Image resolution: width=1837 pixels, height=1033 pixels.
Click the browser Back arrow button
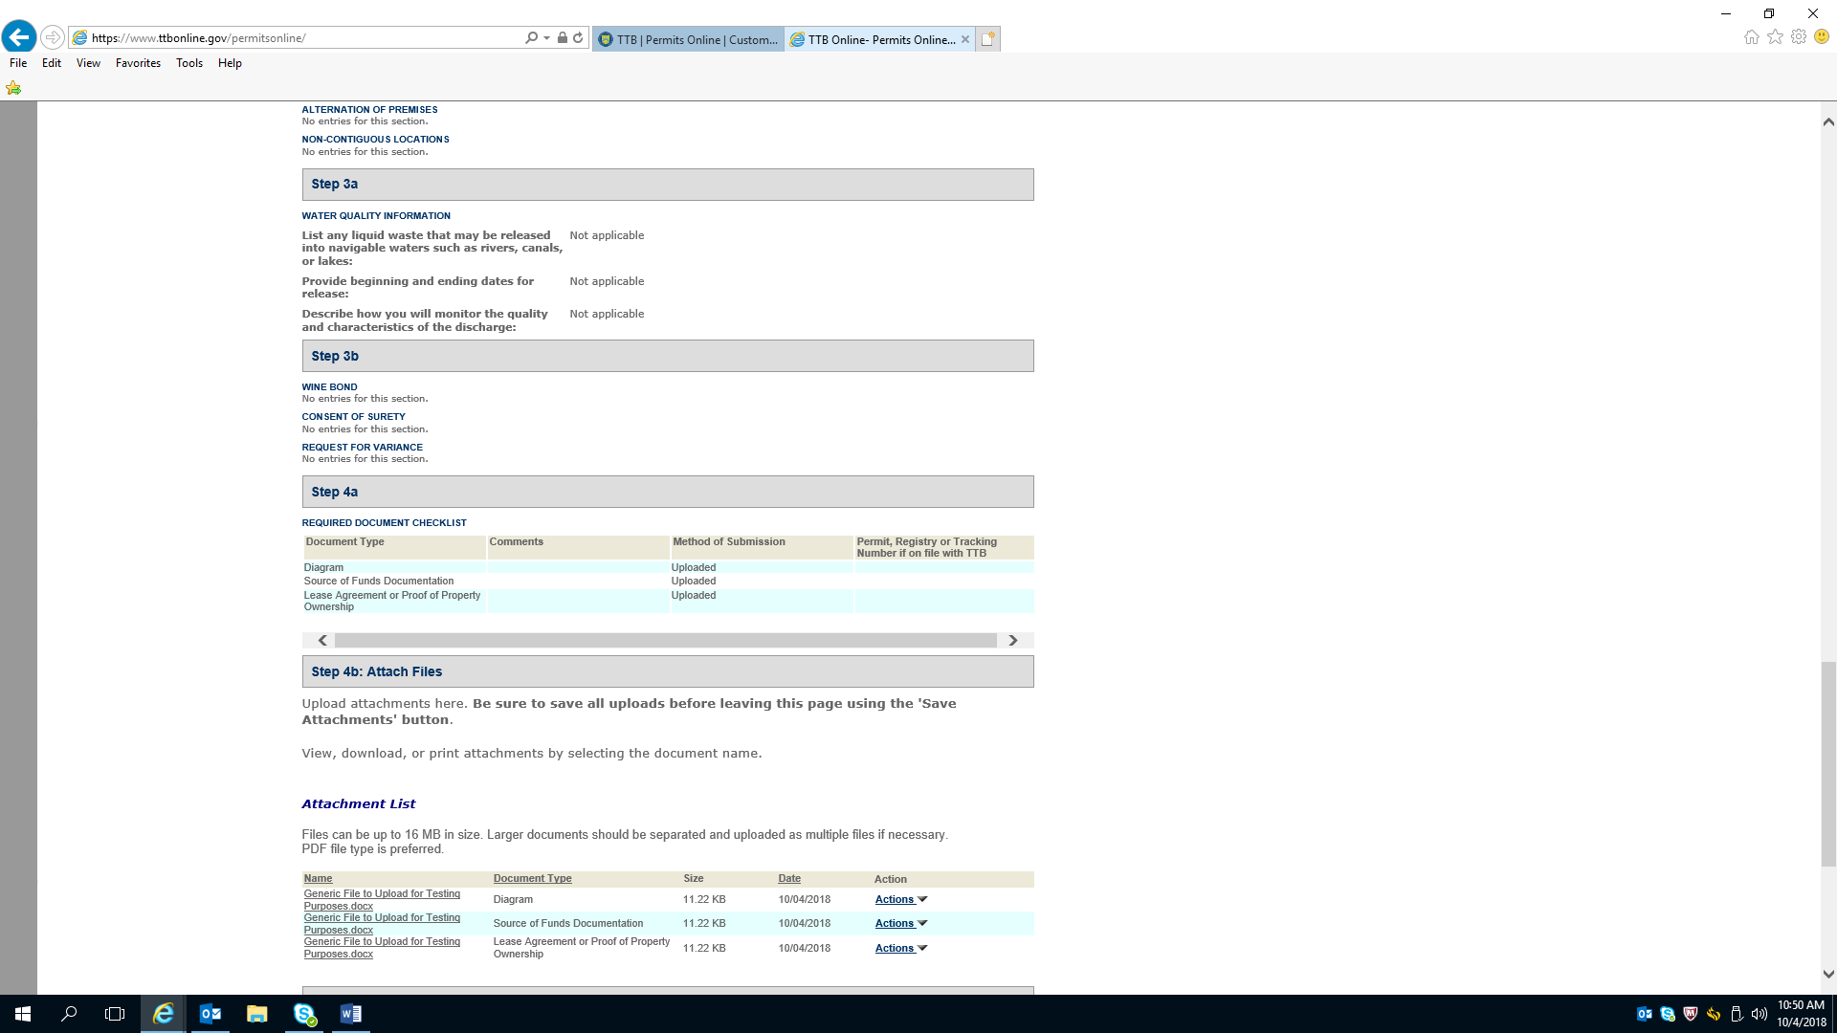tap(19, 37)
